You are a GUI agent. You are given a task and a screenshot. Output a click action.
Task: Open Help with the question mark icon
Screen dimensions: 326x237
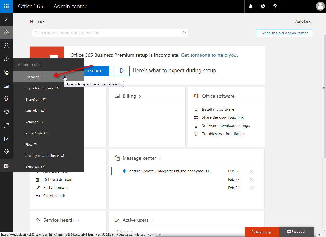coord(275,6)
